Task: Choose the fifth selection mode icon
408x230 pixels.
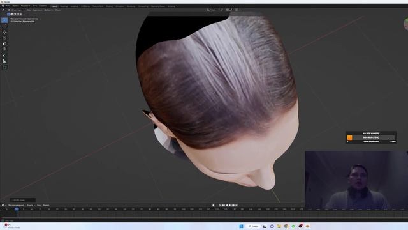Action: coord(21,14)
